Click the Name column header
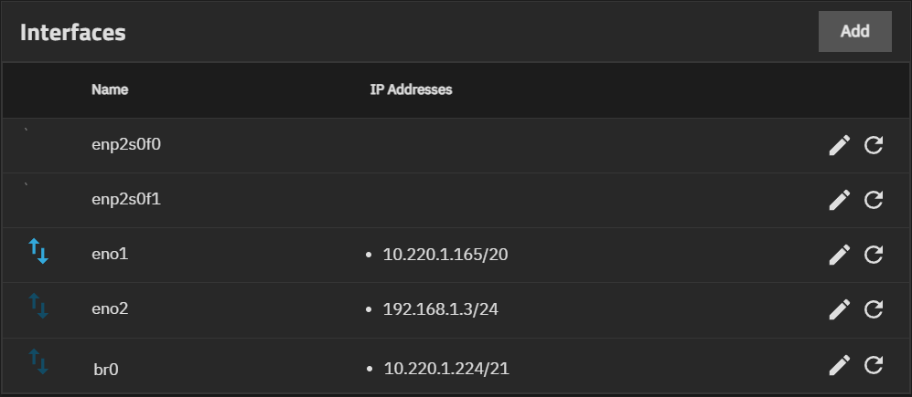This screenshot has height=397, width=912. click(x=110, y=89)
